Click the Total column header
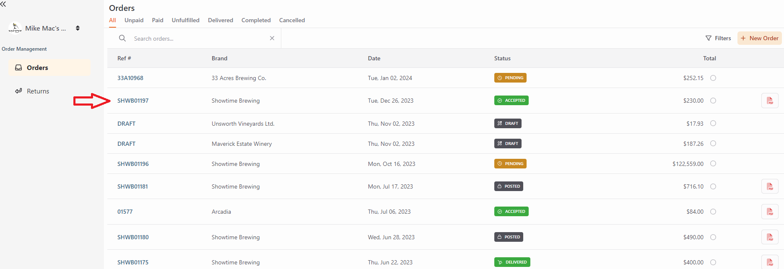Viewport: 784px width, 269px height. 709,58
